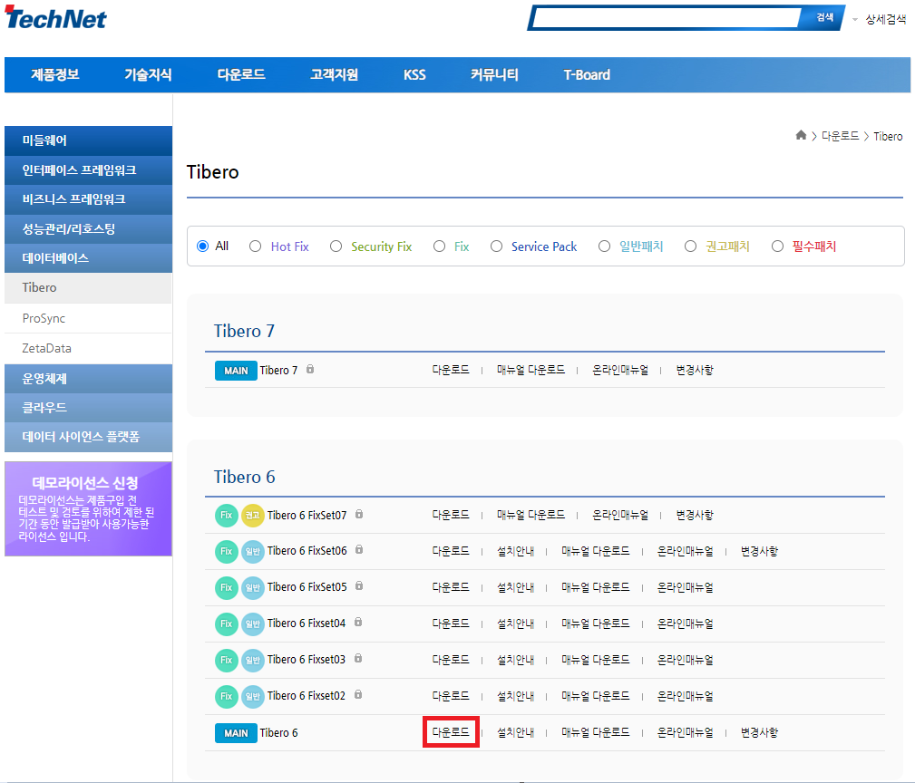Click the Fix badge on FixSet05 row
The width and height of the screenshot is (915, 783).
(x=227, y=587)
